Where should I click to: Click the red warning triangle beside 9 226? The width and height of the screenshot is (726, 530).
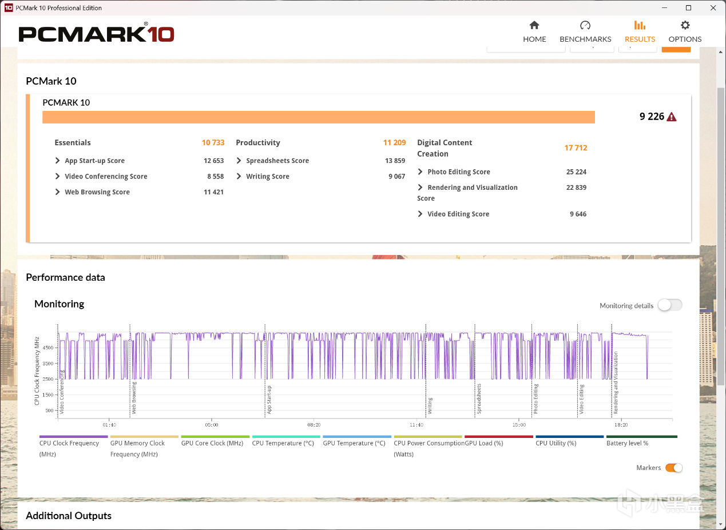(672, 117)
